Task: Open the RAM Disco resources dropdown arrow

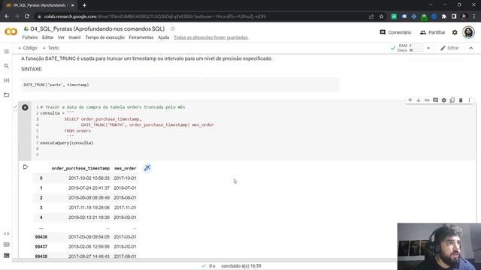Action: pyautogui.click(x=428, y=48)
